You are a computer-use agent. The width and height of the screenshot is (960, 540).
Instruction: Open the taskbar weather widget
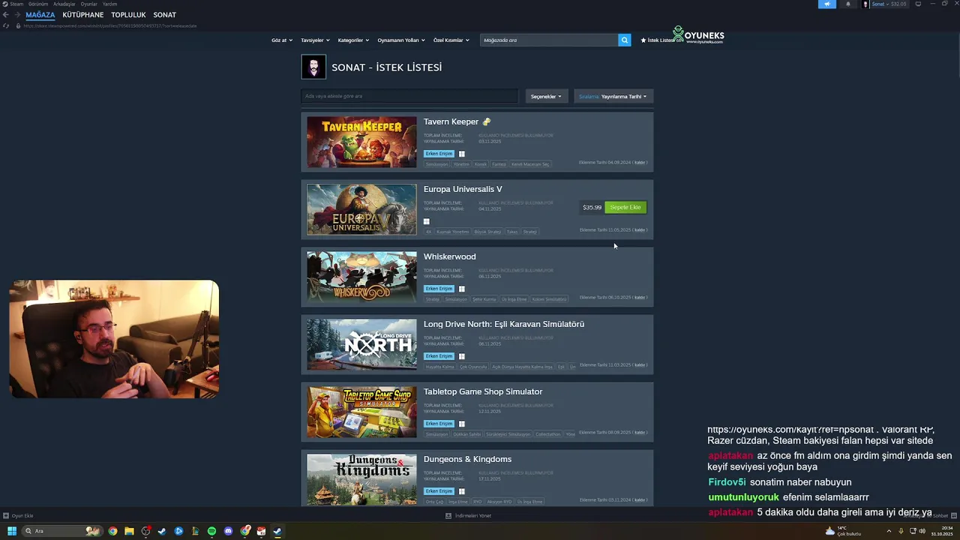pyautogui.click(x=842, y=531)
